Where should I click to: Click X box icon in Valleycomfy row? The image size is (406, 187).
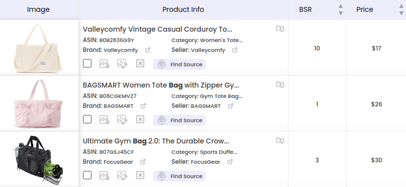click(140, 63)
